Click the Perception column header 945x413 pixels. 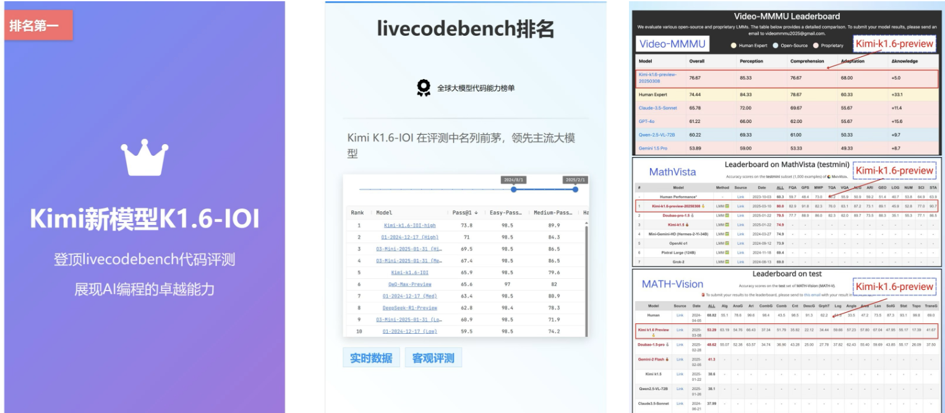click(x=751, y=61)
